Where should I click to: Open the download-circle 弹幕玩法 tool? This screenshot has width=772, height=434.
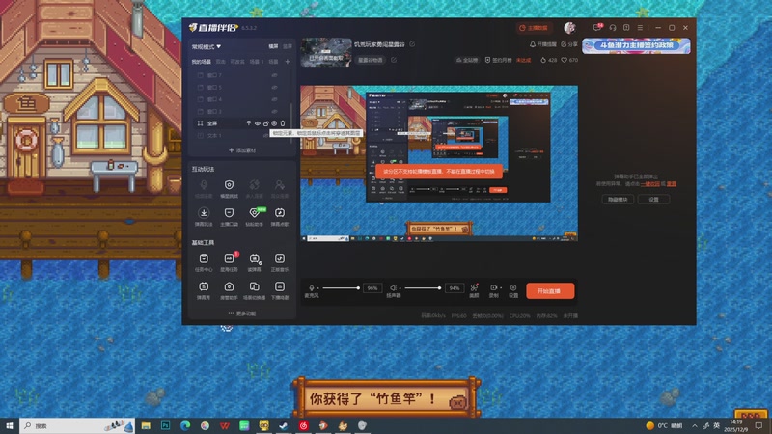point(204,216)
